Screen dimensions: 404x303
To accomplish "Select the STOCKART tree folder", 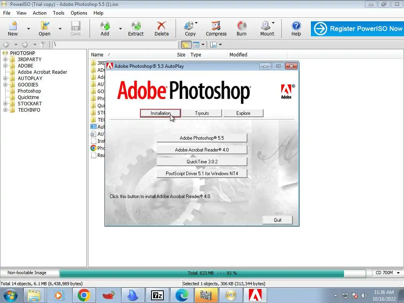I will (30, 104).
